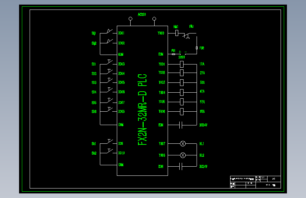Image resolution: width=306 pixels, height=198 pixels.
Task: Select the FU2 fuse label
Action: click(202, 48)
